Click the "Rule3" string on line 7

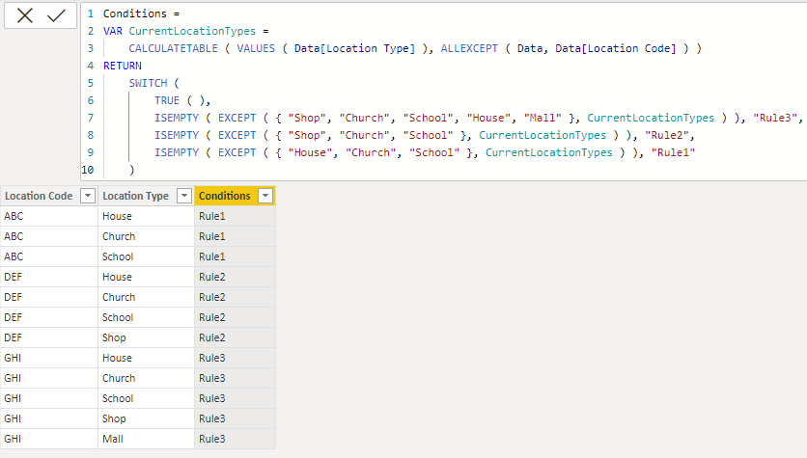point(774,119)
